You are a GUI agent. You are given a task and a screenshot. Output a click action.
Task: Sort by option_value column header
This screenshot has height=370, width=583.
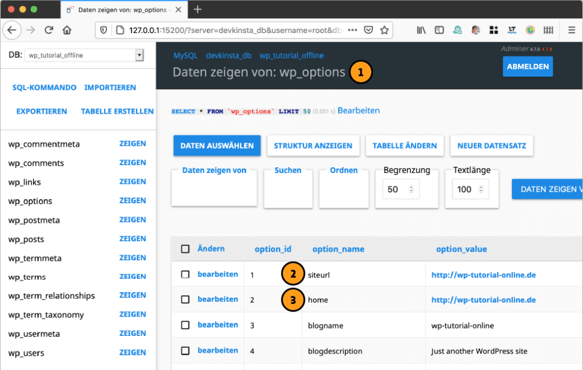click(461, 249)
